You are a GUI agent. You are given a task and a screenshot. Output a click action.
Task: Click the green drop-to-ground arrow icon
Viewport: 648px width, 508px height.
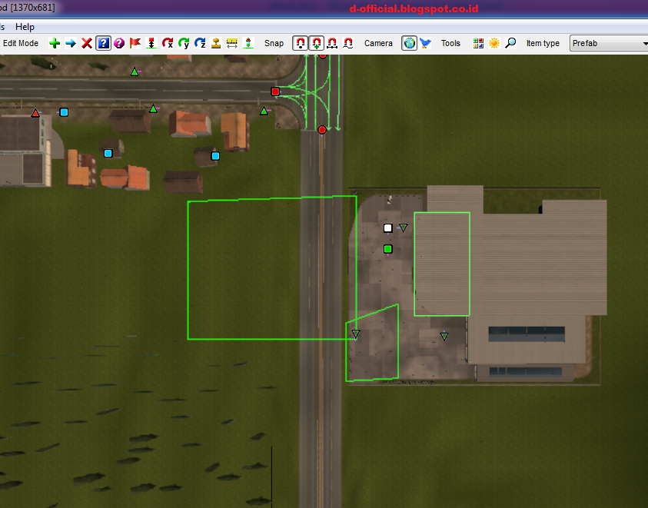point(151,43)
